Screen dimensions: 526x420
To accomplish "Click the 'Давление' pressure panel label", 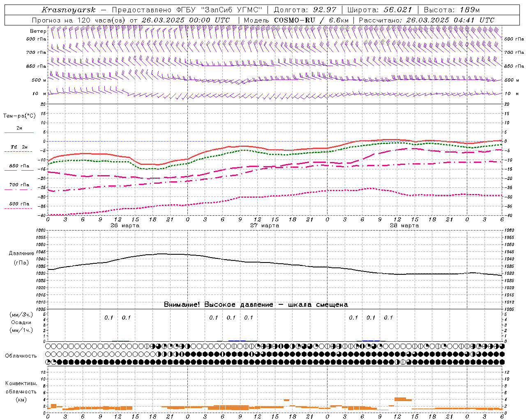I will coord(21,253).
